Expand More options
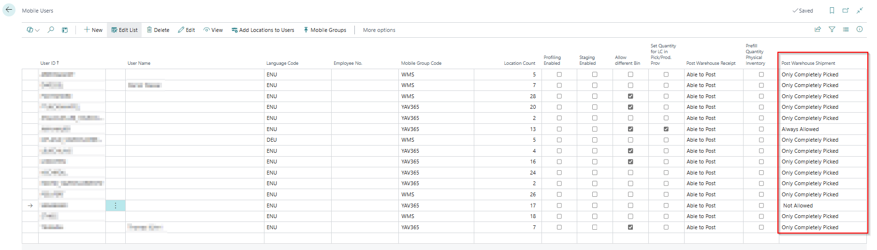This screenshot has height=250, width=877. tap(379, 30)
